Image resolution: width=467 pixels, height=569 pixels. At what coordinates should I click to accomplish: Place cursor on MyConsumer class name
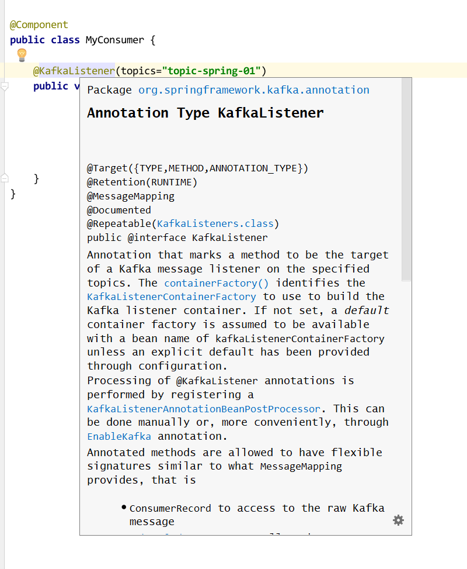coord(114,40)
